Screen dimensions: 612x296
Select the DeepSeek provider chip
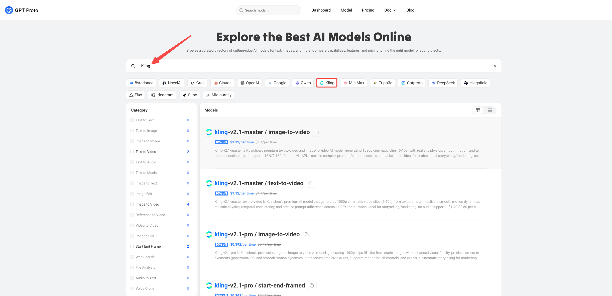coord(443,83)
